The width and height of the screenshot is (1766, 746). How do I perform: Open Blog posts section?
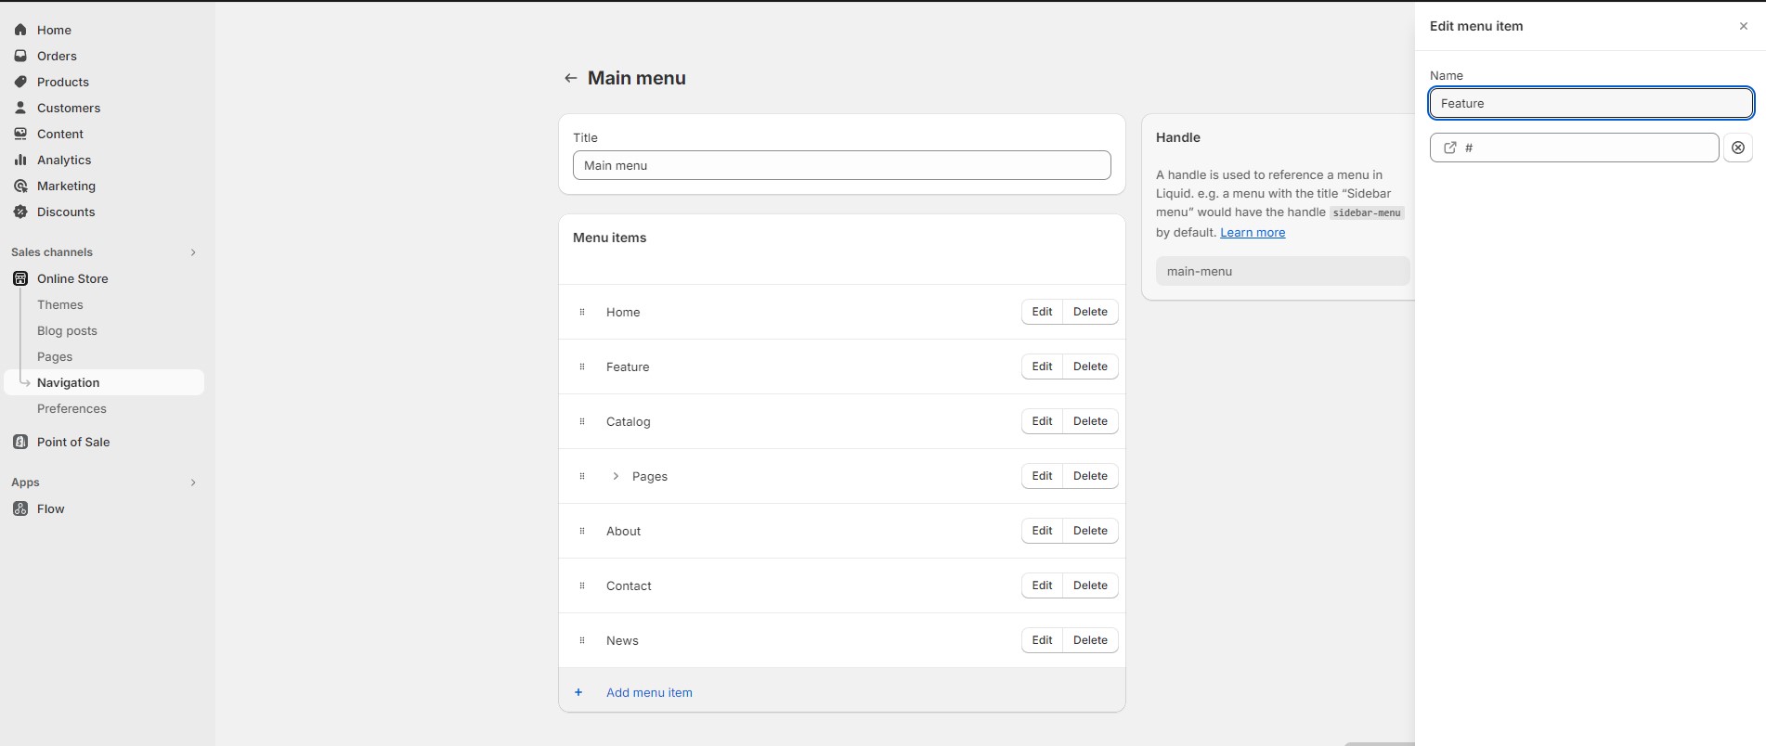tap(67, 330)
